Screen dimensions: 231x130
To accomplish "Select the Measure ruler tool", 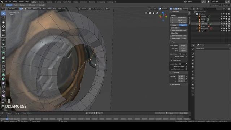I will click(x=3, y=44).
